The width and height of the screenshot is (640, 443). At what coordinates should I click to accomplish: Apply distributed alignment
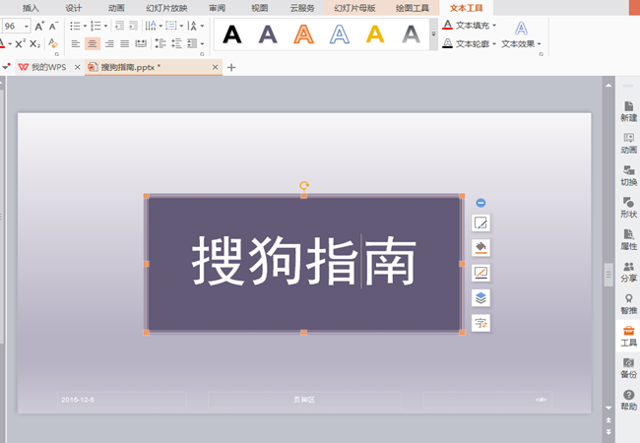click(x=141, y=43)
